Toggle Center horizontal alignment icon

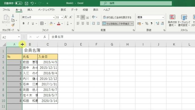pyautogui.click(x=83, y=24)
